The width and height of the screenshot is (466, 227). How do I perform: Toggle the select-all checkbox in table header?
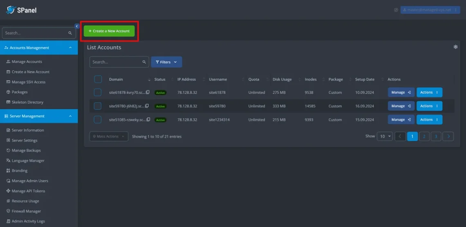pyautogui.click(x=98, y=79)
